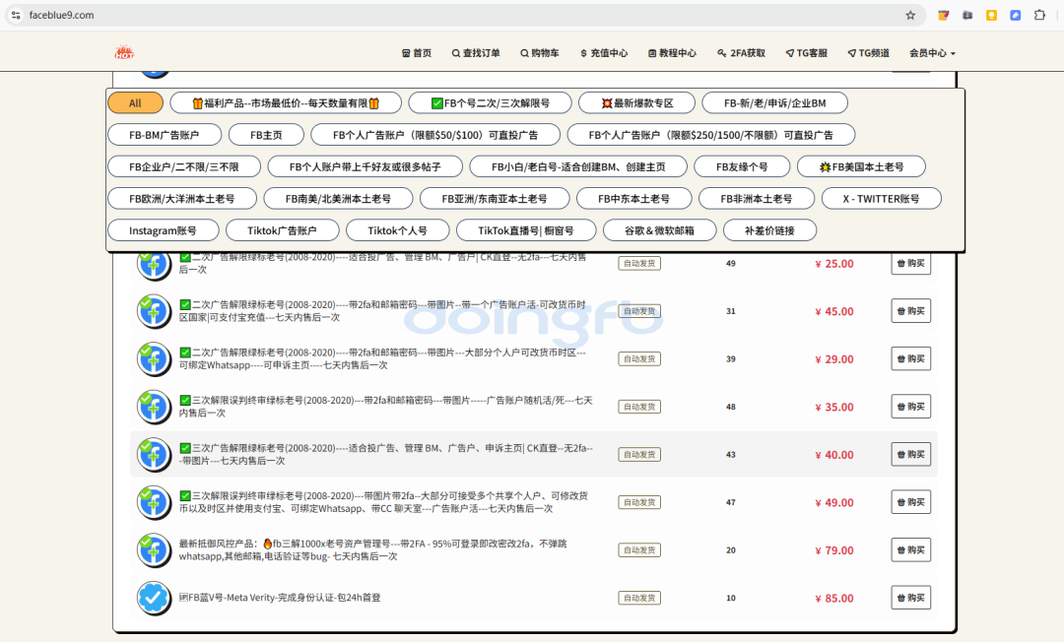Click the site information icon in the address bar
The width and height of the screenshot is (1064, 642).
[16, 15]
